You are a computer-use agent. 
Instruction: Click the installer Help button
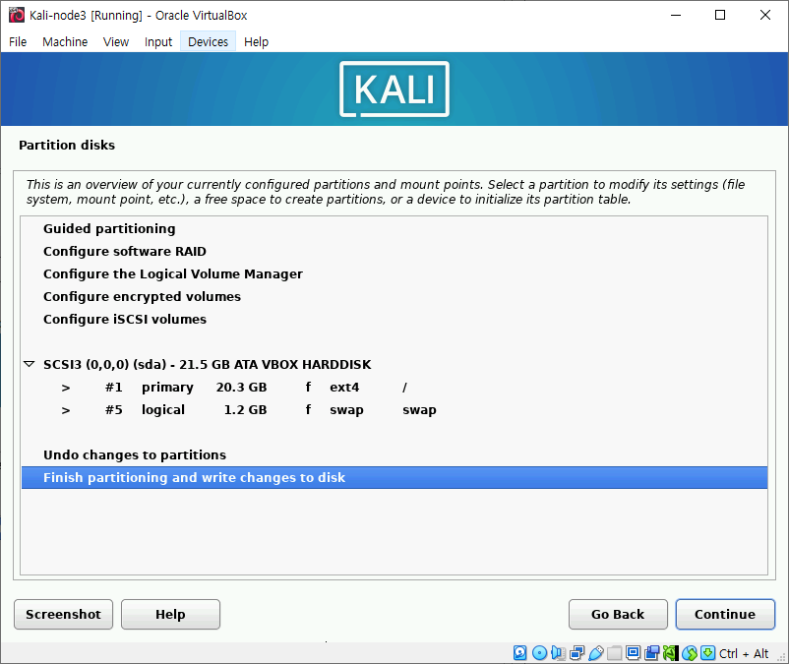point(170,614)
